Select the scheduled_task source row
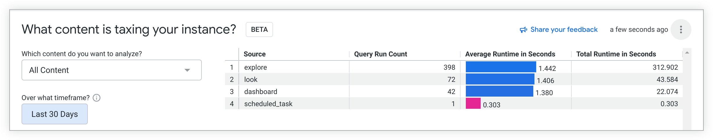The height and width of the screenshot is (140, 713). click(268, 104)
